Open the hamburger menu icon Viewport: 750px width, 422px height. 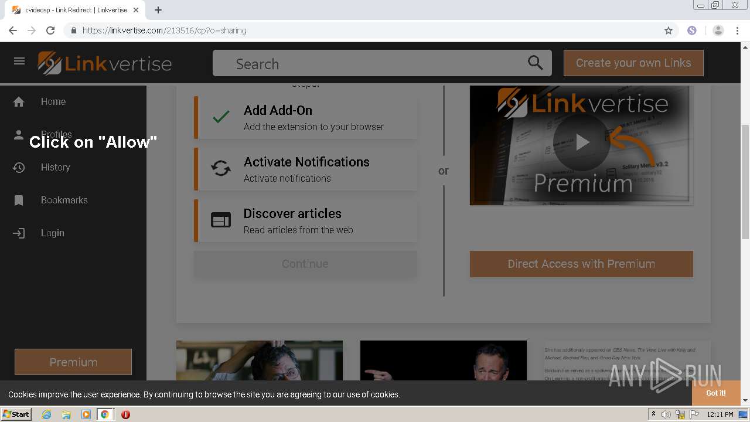[x=19, y=61]
